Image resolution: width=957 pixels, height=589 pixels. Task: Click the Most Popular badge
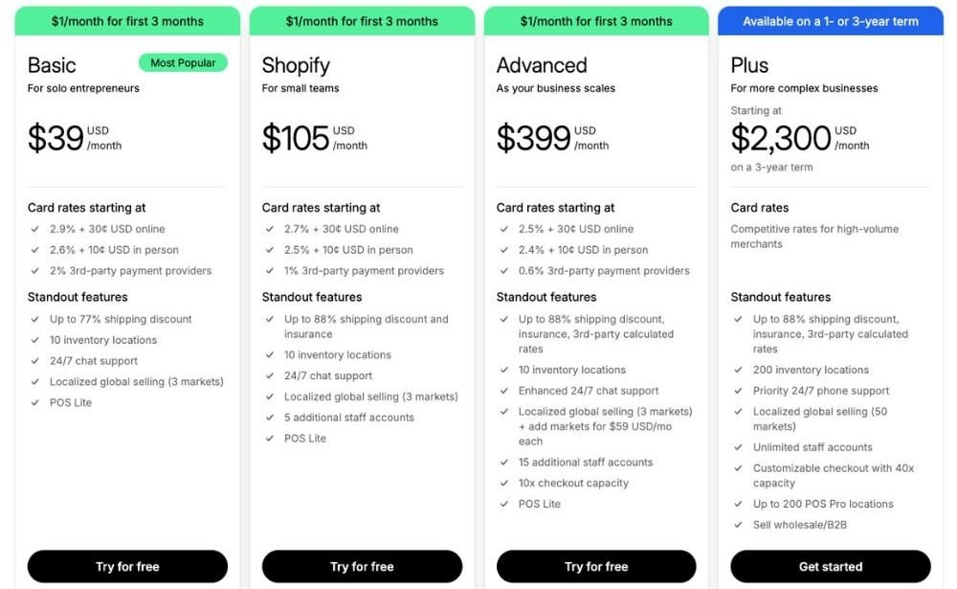point(183,63)
